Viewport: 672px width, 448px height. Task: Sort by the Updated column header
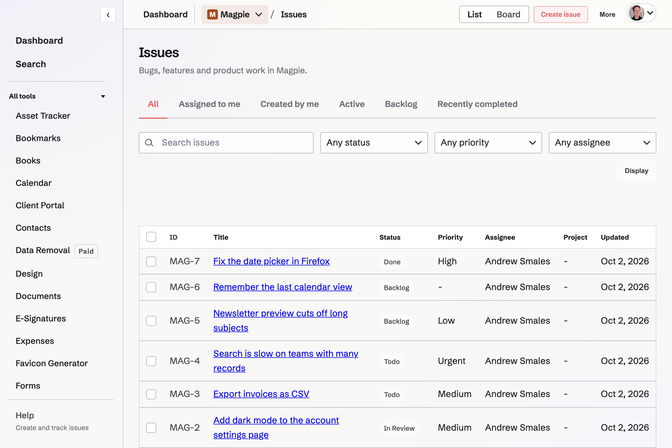(615, 237)
